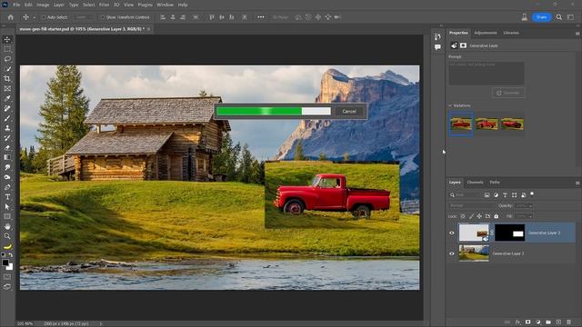Viewport: 582px width, 327px height.
Task: Select the Hand tool
Action: tap(7, 226)
